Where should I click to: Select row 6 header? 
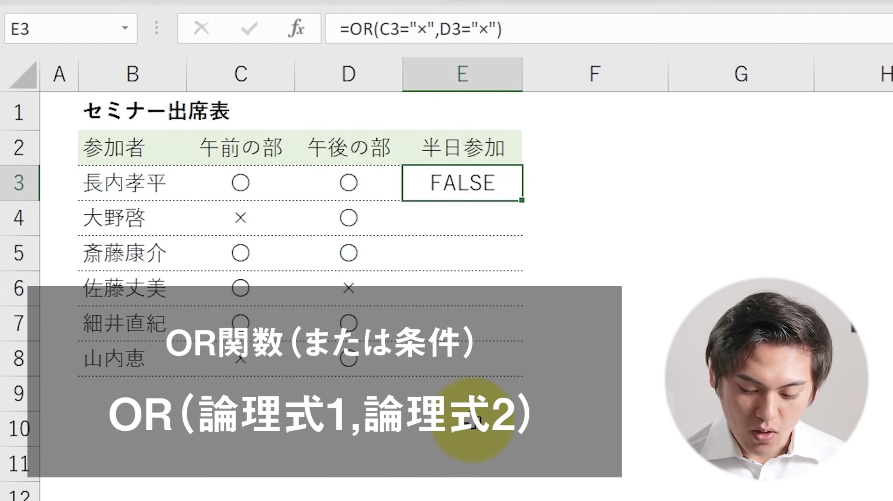coord(19,288)
